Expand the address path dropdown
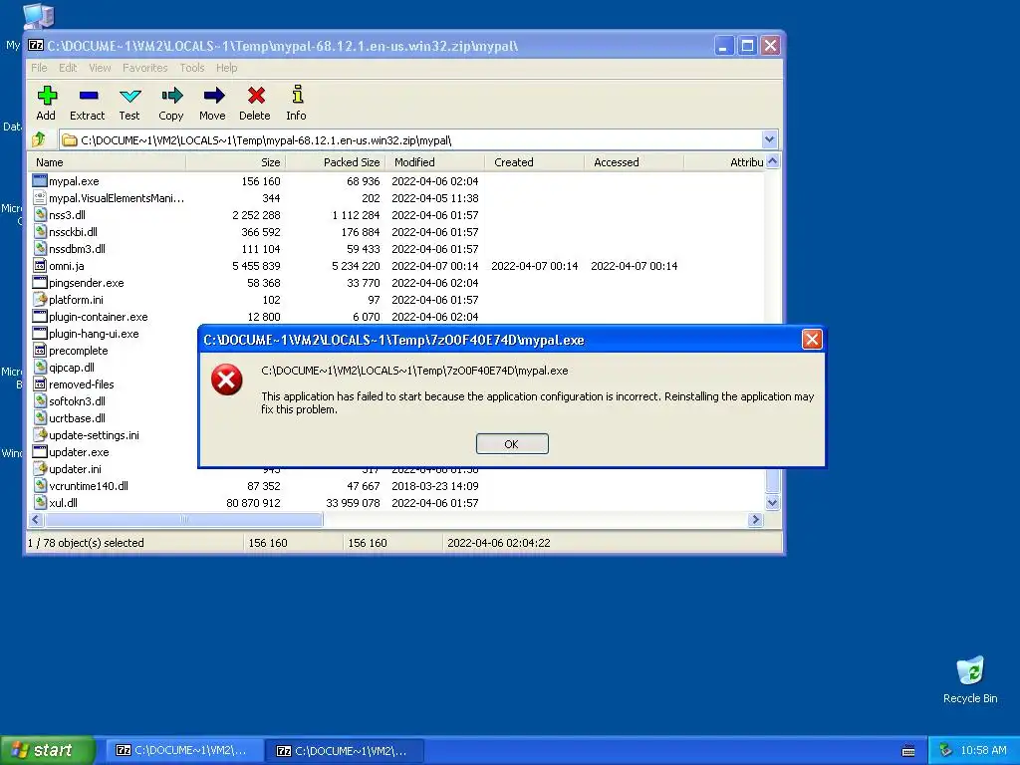This screenshot has height=765, width=1020. (x=769, y=139)
